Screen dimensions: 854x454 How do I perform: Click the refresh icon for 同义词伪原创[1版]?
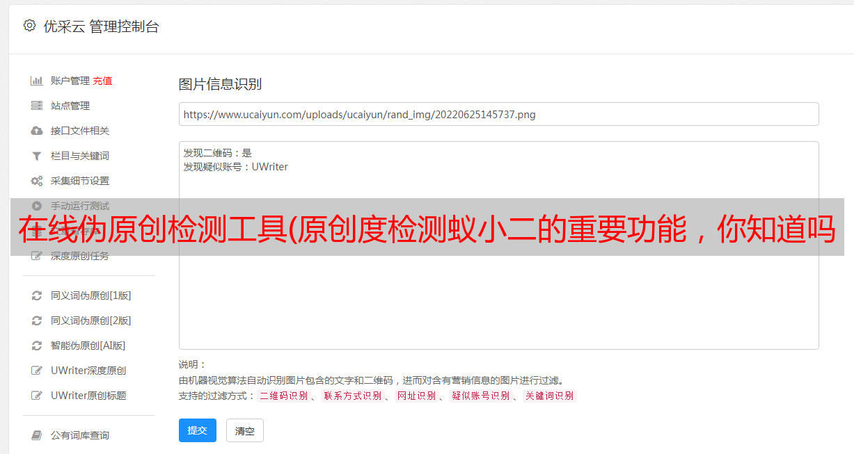(37, 295)
